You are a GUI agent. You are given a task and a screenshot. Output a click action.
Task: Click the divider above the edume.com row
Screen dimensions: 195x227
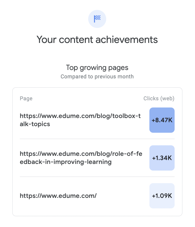(x=97, y=177)
